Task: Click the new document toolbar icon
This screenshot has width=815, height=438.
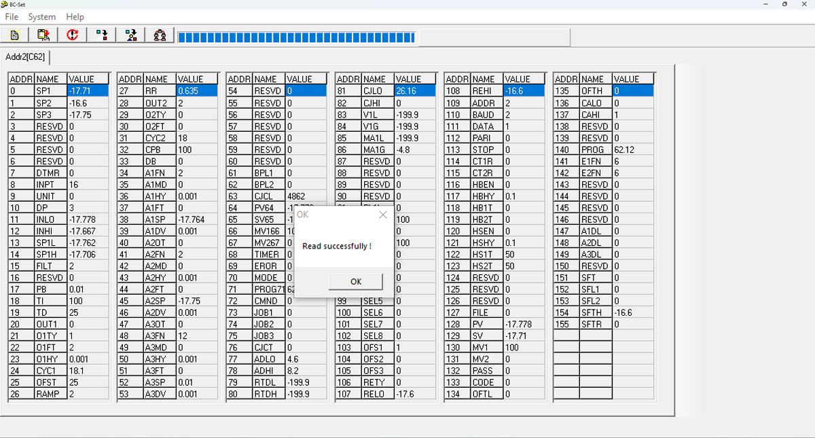Action: coord(14,35)
